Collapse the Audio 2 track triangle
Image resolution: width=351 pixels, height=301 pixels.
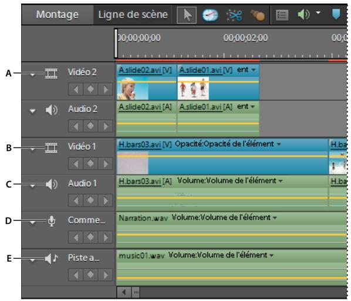(x=32, y=111)
